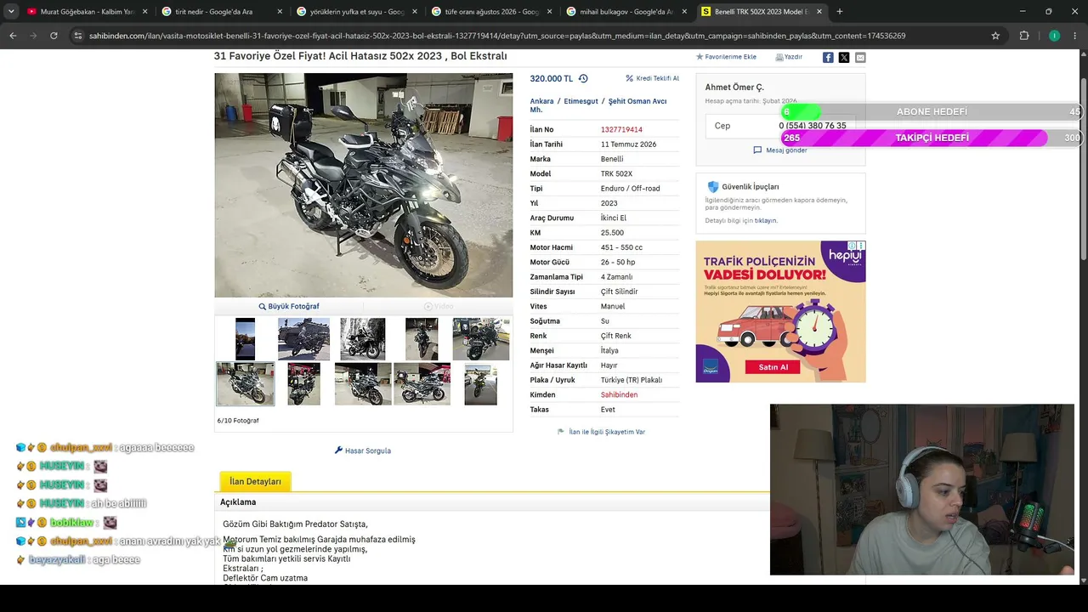Close the Benelli TRK 502X tab
Viewport: 1088px width, 612px height.
(x=819, y=12)
